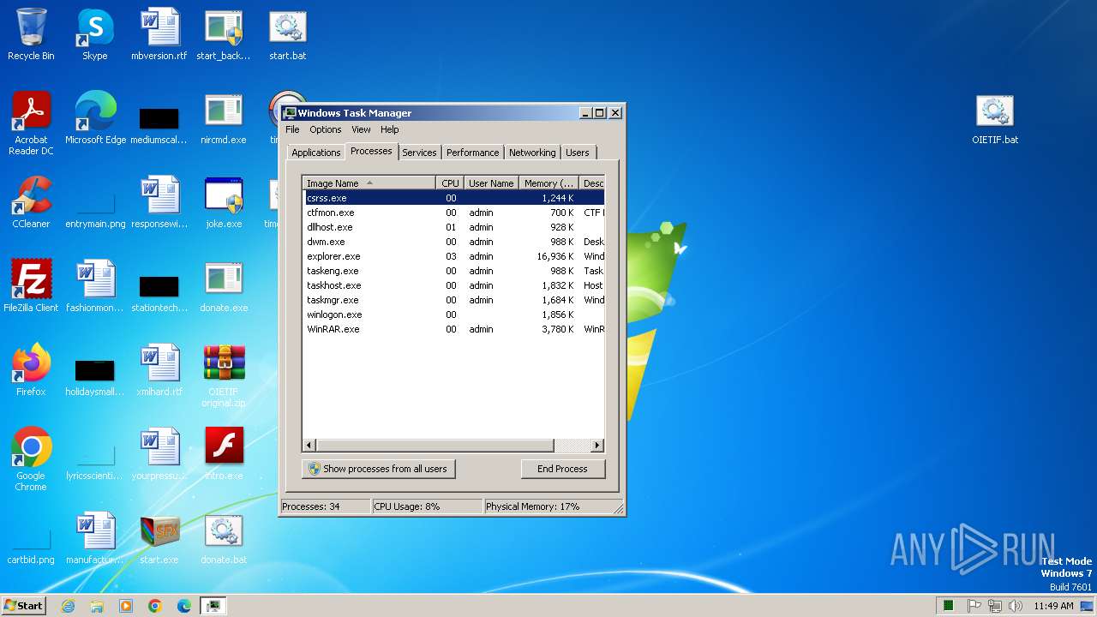Select the mbversion.rtf document icon
The width and height of the screenshot is (1097, 617).
point(159,35)
